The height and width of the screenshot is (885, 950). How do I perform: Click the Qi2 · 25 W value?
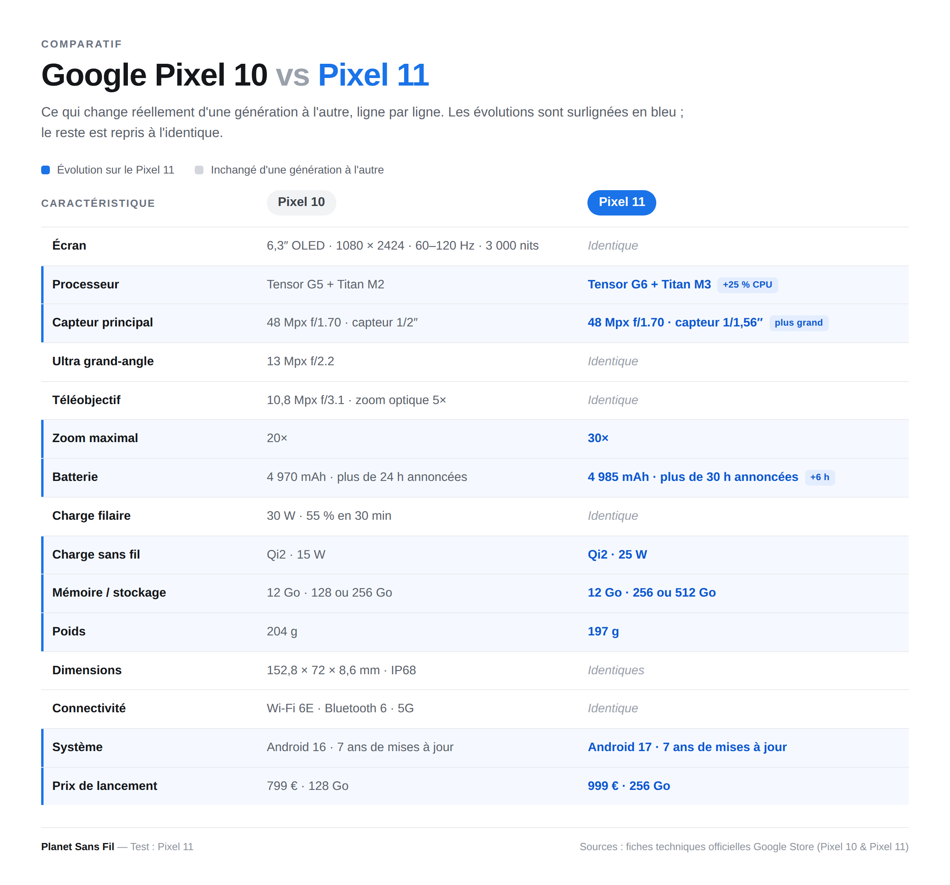617,554
